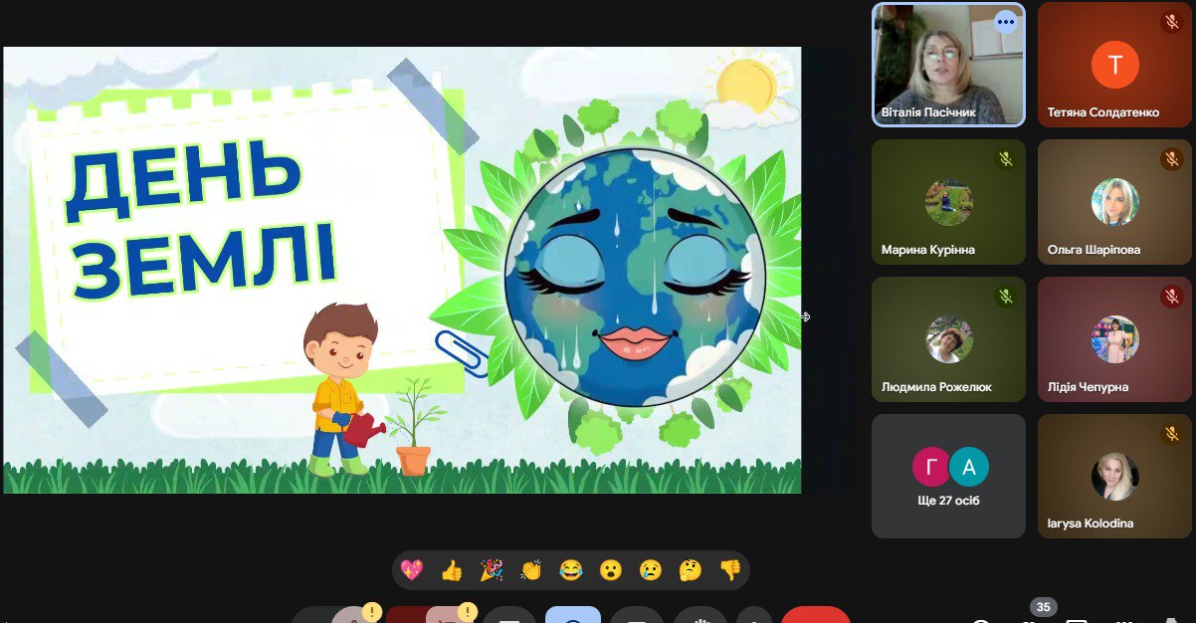
Task: Send the surprised face reaction
Action: [611, 570]
